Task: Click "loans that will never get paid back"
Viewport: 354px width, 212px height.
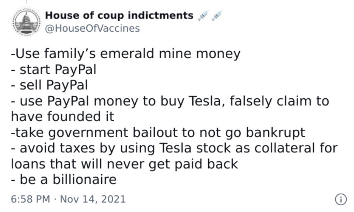Action: [124, 164]
